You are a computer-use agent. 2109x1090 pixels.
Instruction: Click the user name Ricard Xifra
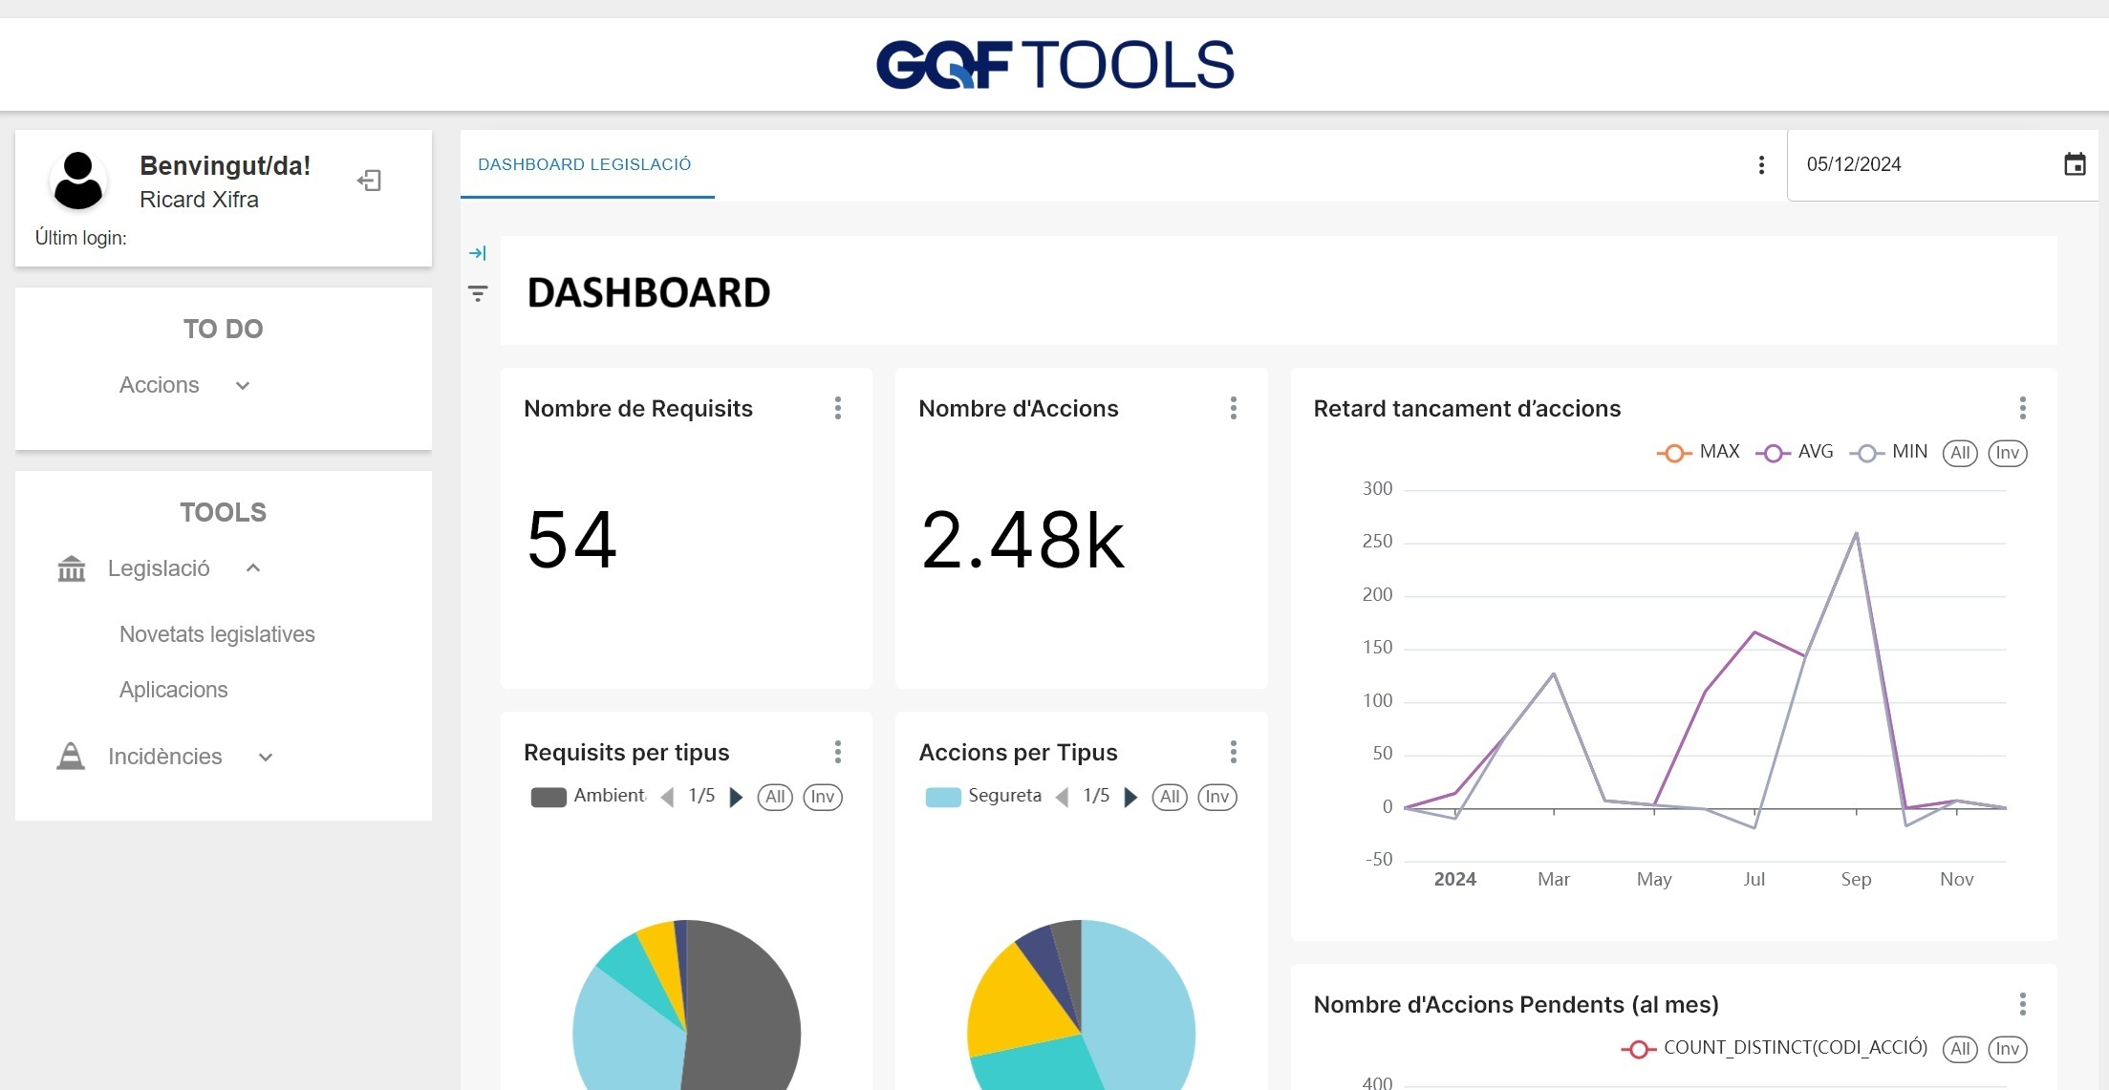click(x=199, y=200)
